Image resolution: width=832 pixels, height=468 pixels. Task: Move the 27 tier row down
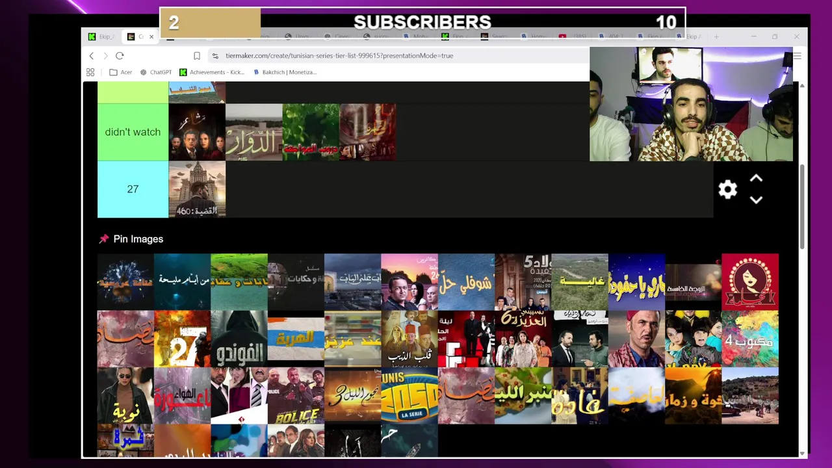tap(756, 200)
